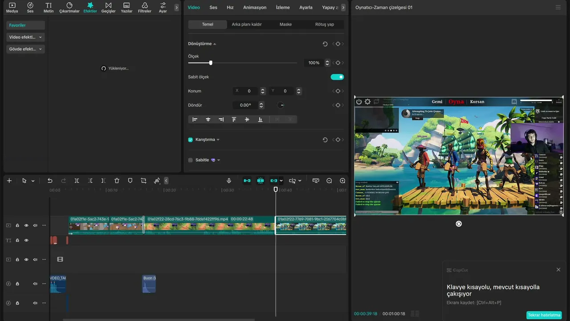This screenshot has width=570, height=321.
Task: Show more media tabs with the arrow
Action: click(177, 8)
